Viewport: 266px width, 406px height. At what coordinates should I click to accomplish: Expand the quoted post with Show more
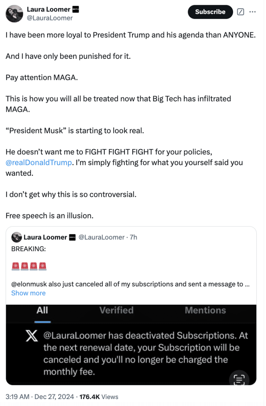point(28,293)
